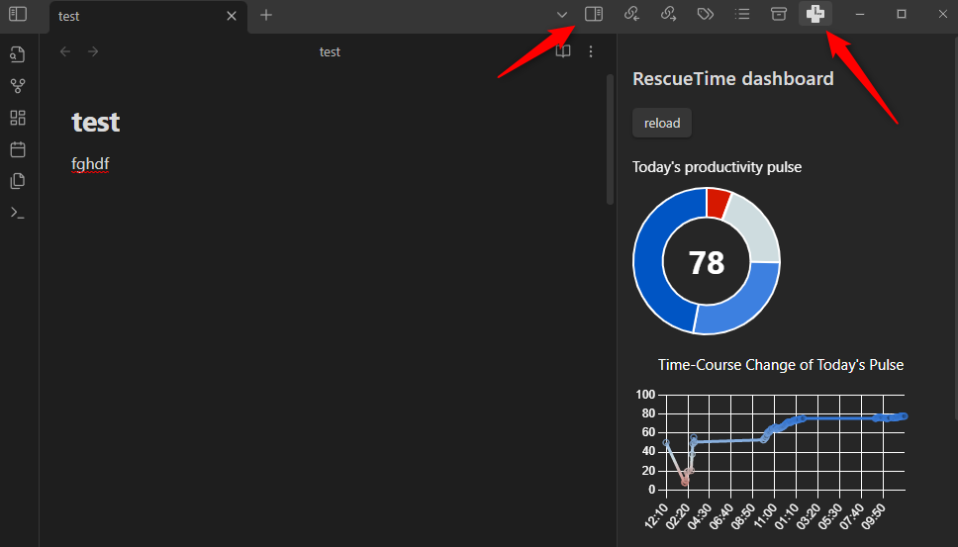Screen dimensions: 958x547
Task: Open the quick switcher
Action: click(x=18, y=54)
